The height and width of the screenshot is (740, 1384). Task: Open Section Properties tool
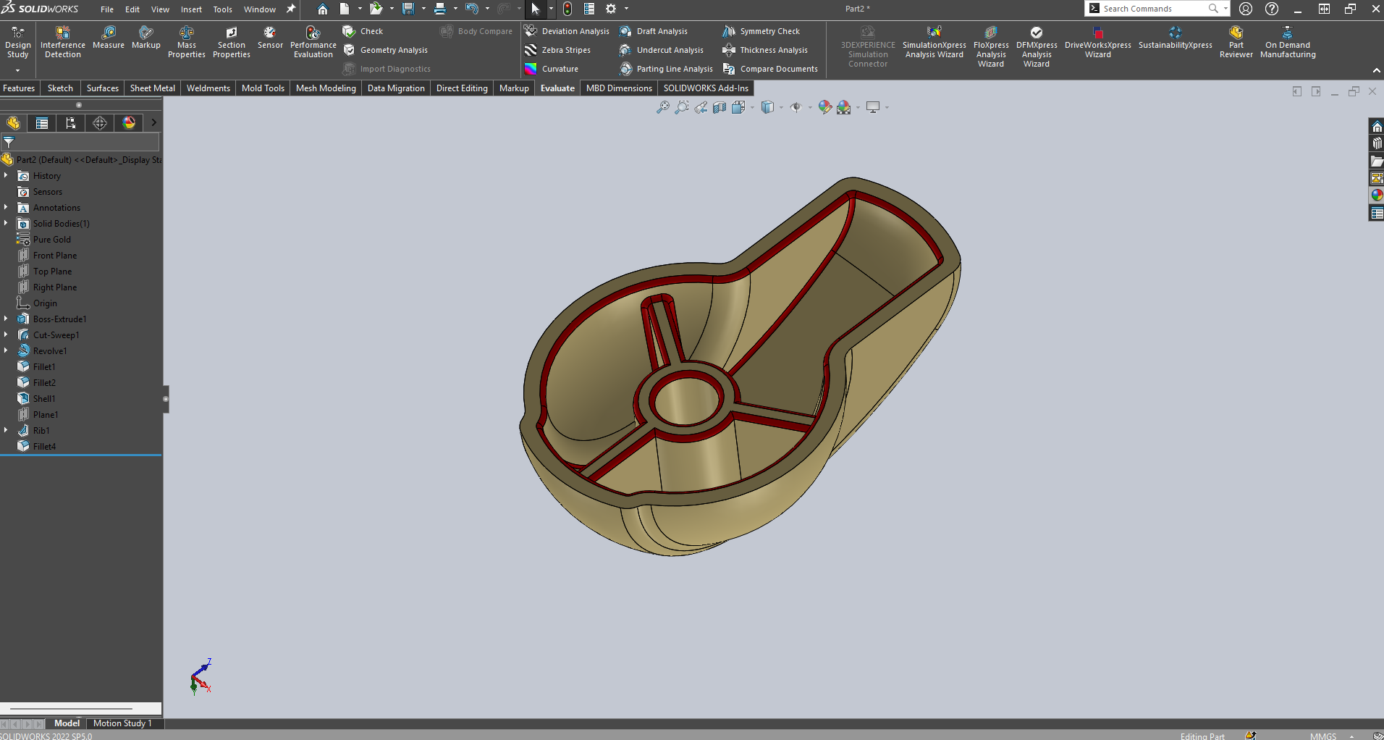(x=232, y=42)
